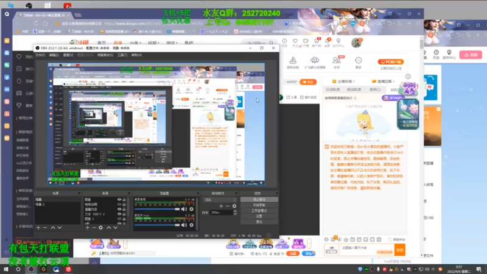Click the orange 关注 follow button
487x274 pixels.
point(308,82)
